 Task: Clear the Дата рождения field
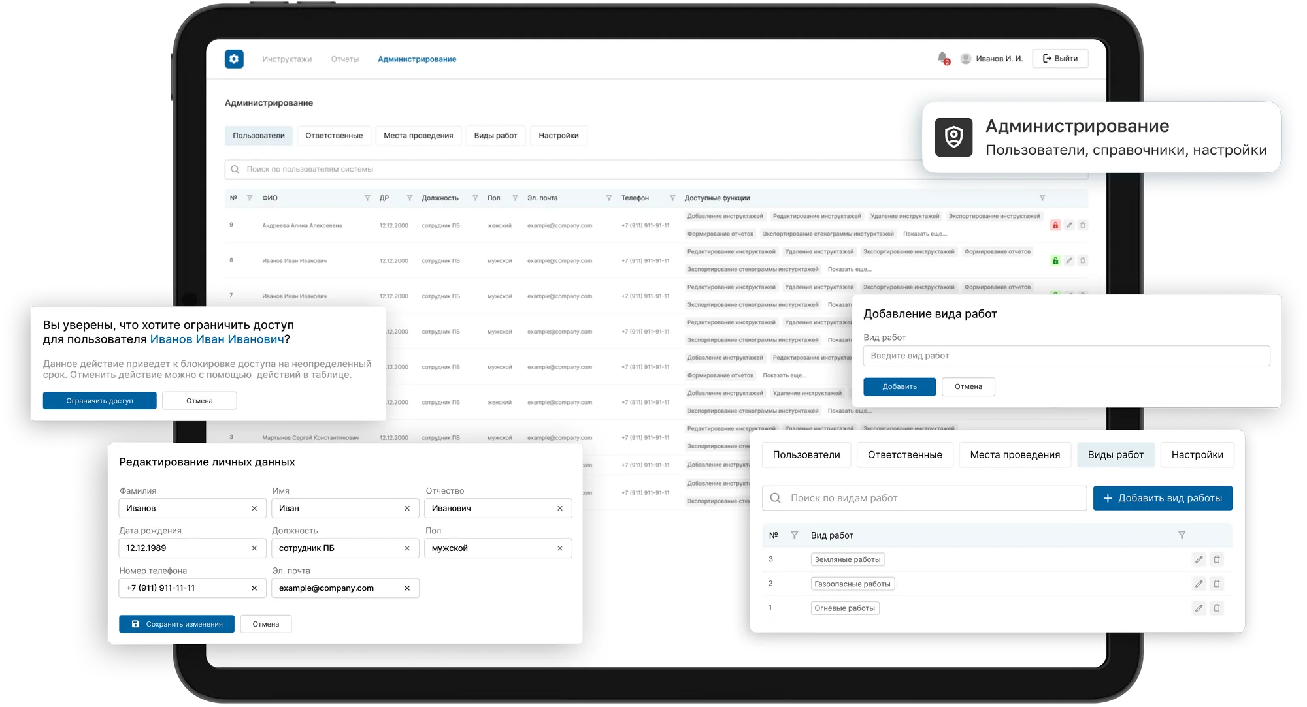(x=254, y=548)
